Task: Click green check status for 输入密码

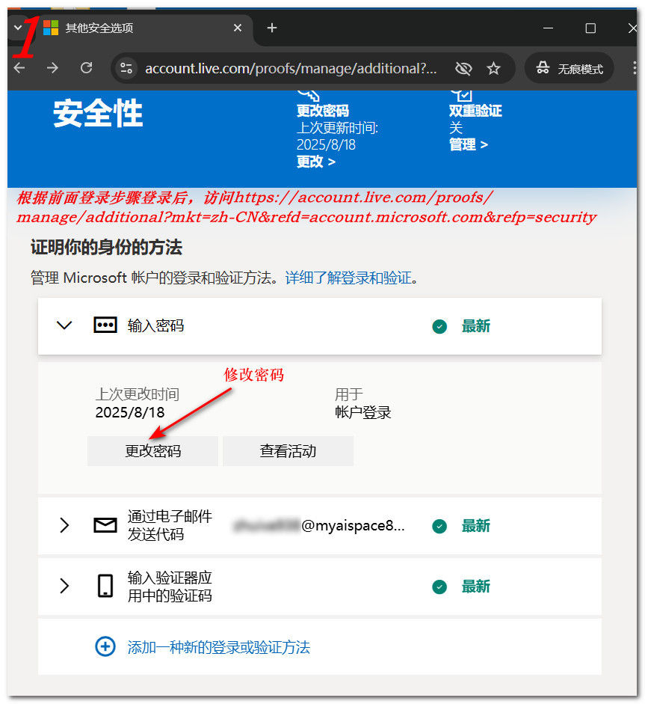Action: (439, 326)
